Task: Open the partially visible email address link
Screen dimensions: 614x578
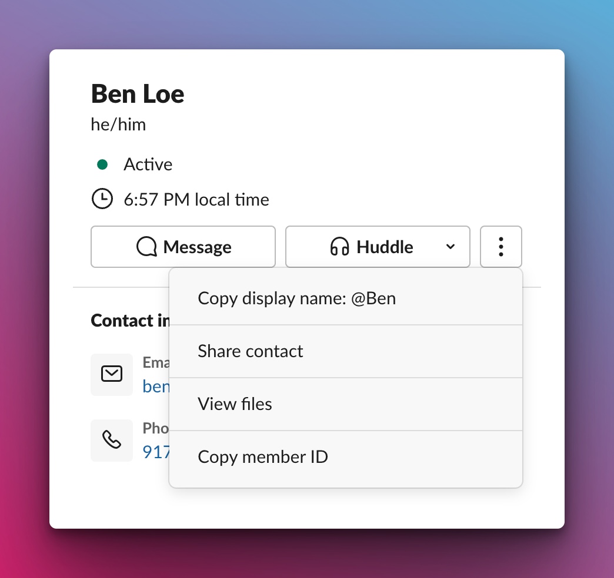Action: 156,387
